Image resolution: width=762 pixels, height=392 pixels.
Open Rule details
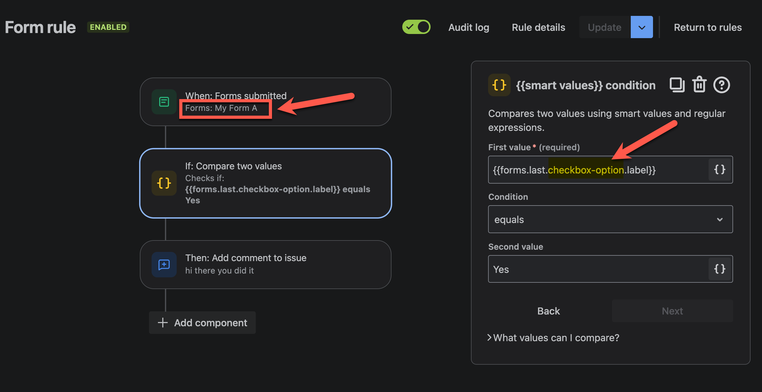coord(538,27)
